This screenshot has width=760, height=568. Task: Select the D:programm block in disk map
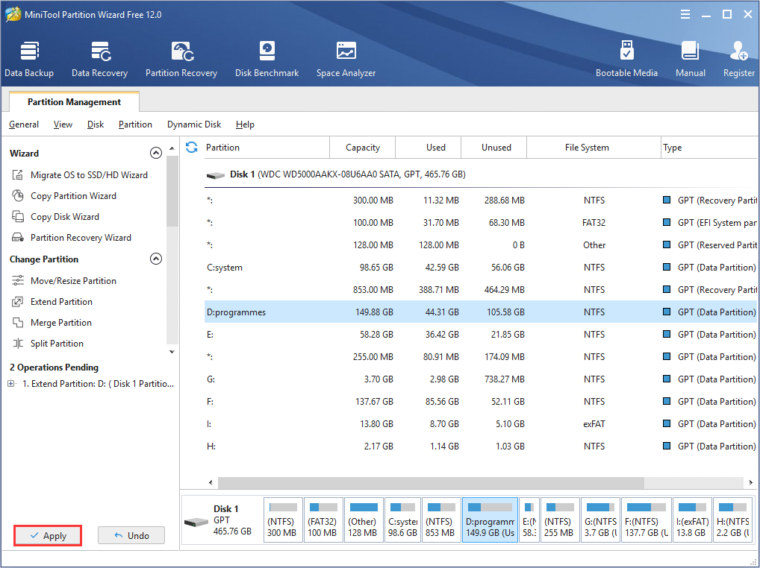click(490, 520)
